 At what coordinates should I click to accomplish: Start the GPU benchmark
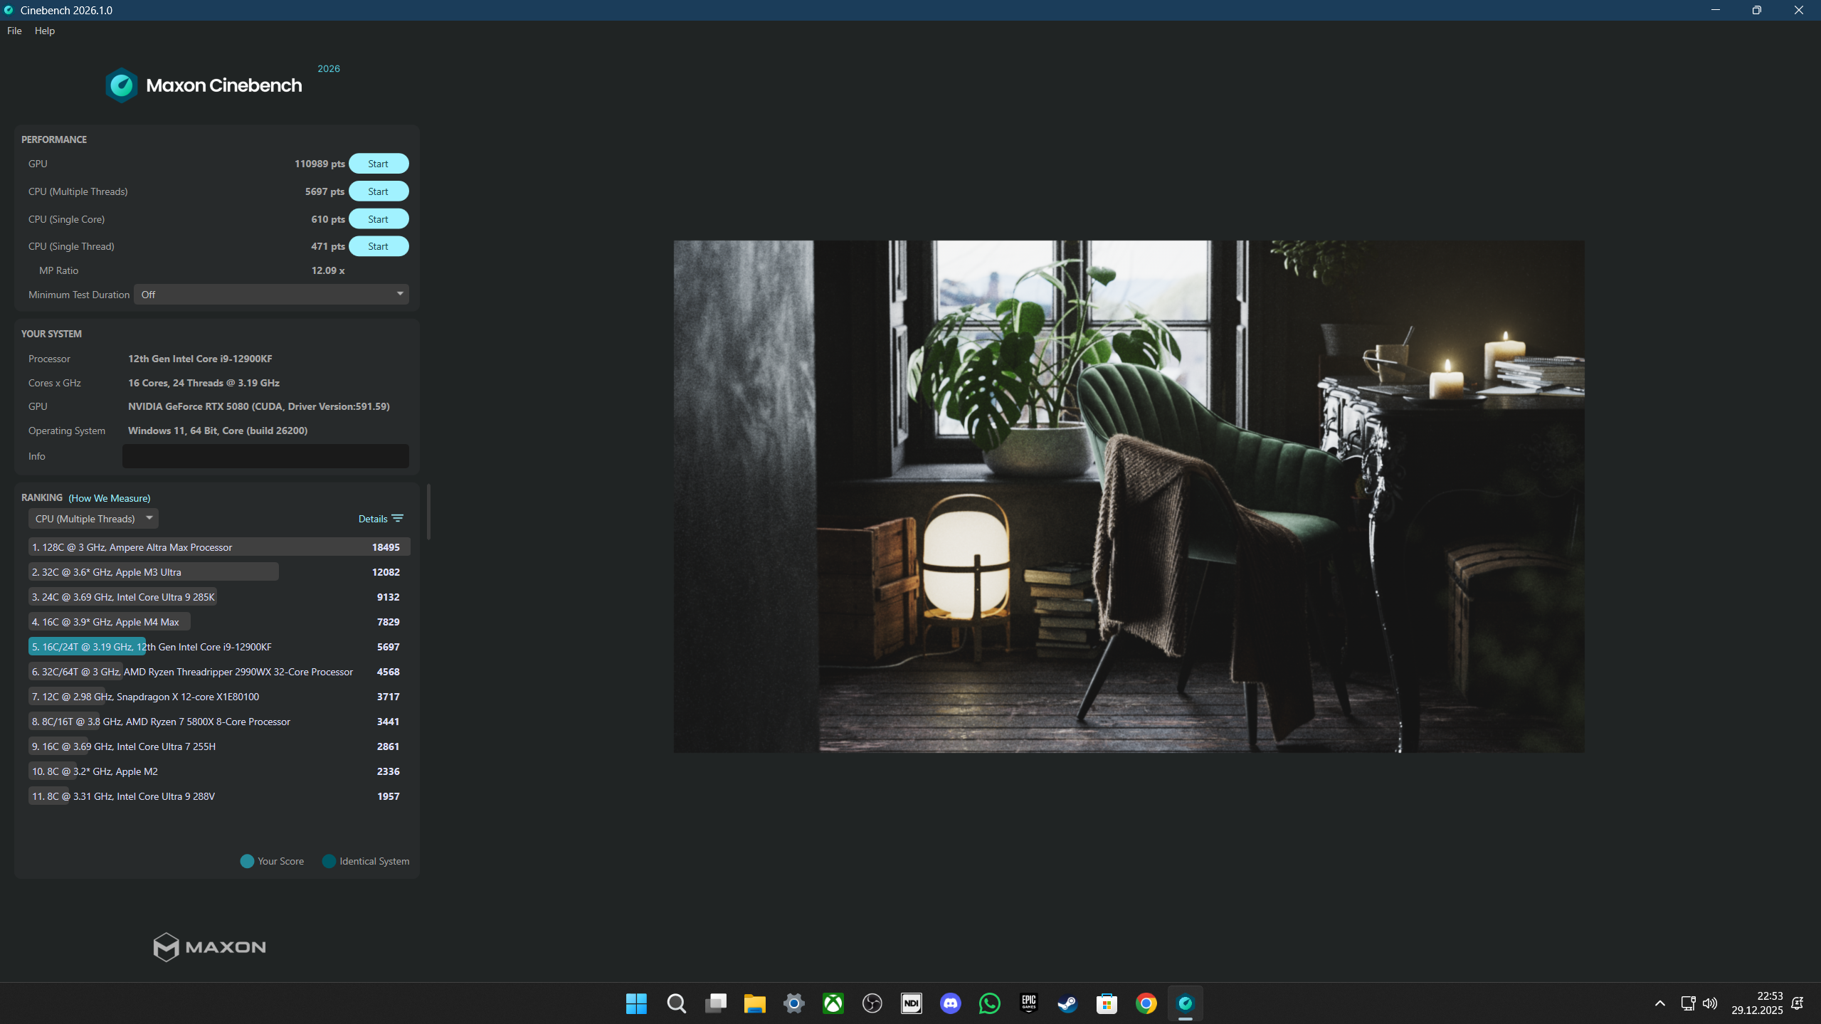coord(378,164)
